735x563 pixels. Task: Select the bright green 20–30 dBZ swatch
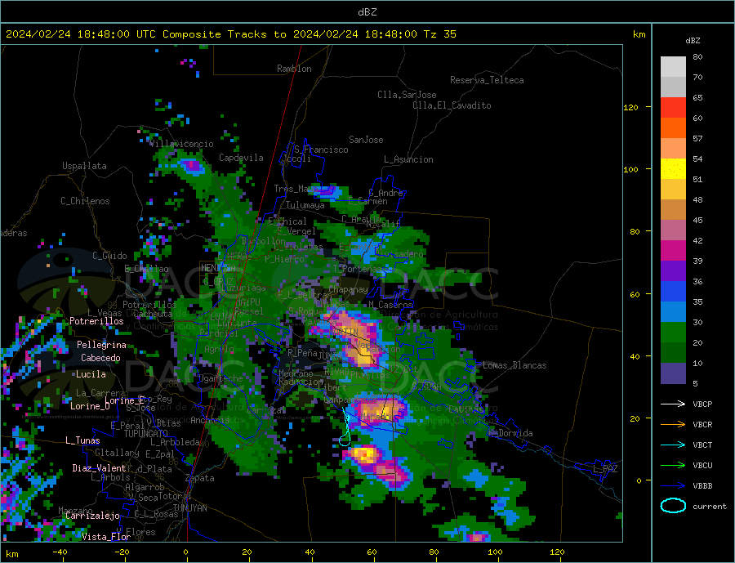pos(673,333)
